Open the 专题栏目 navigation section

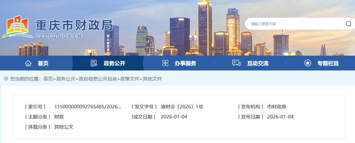point(328,63)
